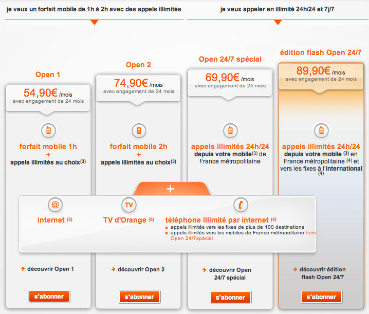The width and height of the screenshot is (369, 314).
Task: Click appels illimités 24h/24 in édition flash
Action: pos(321,146)
